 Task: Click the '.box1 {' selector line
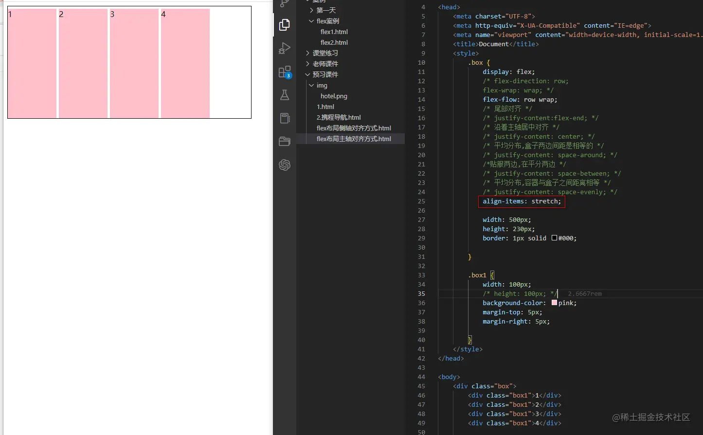[481, 275]
